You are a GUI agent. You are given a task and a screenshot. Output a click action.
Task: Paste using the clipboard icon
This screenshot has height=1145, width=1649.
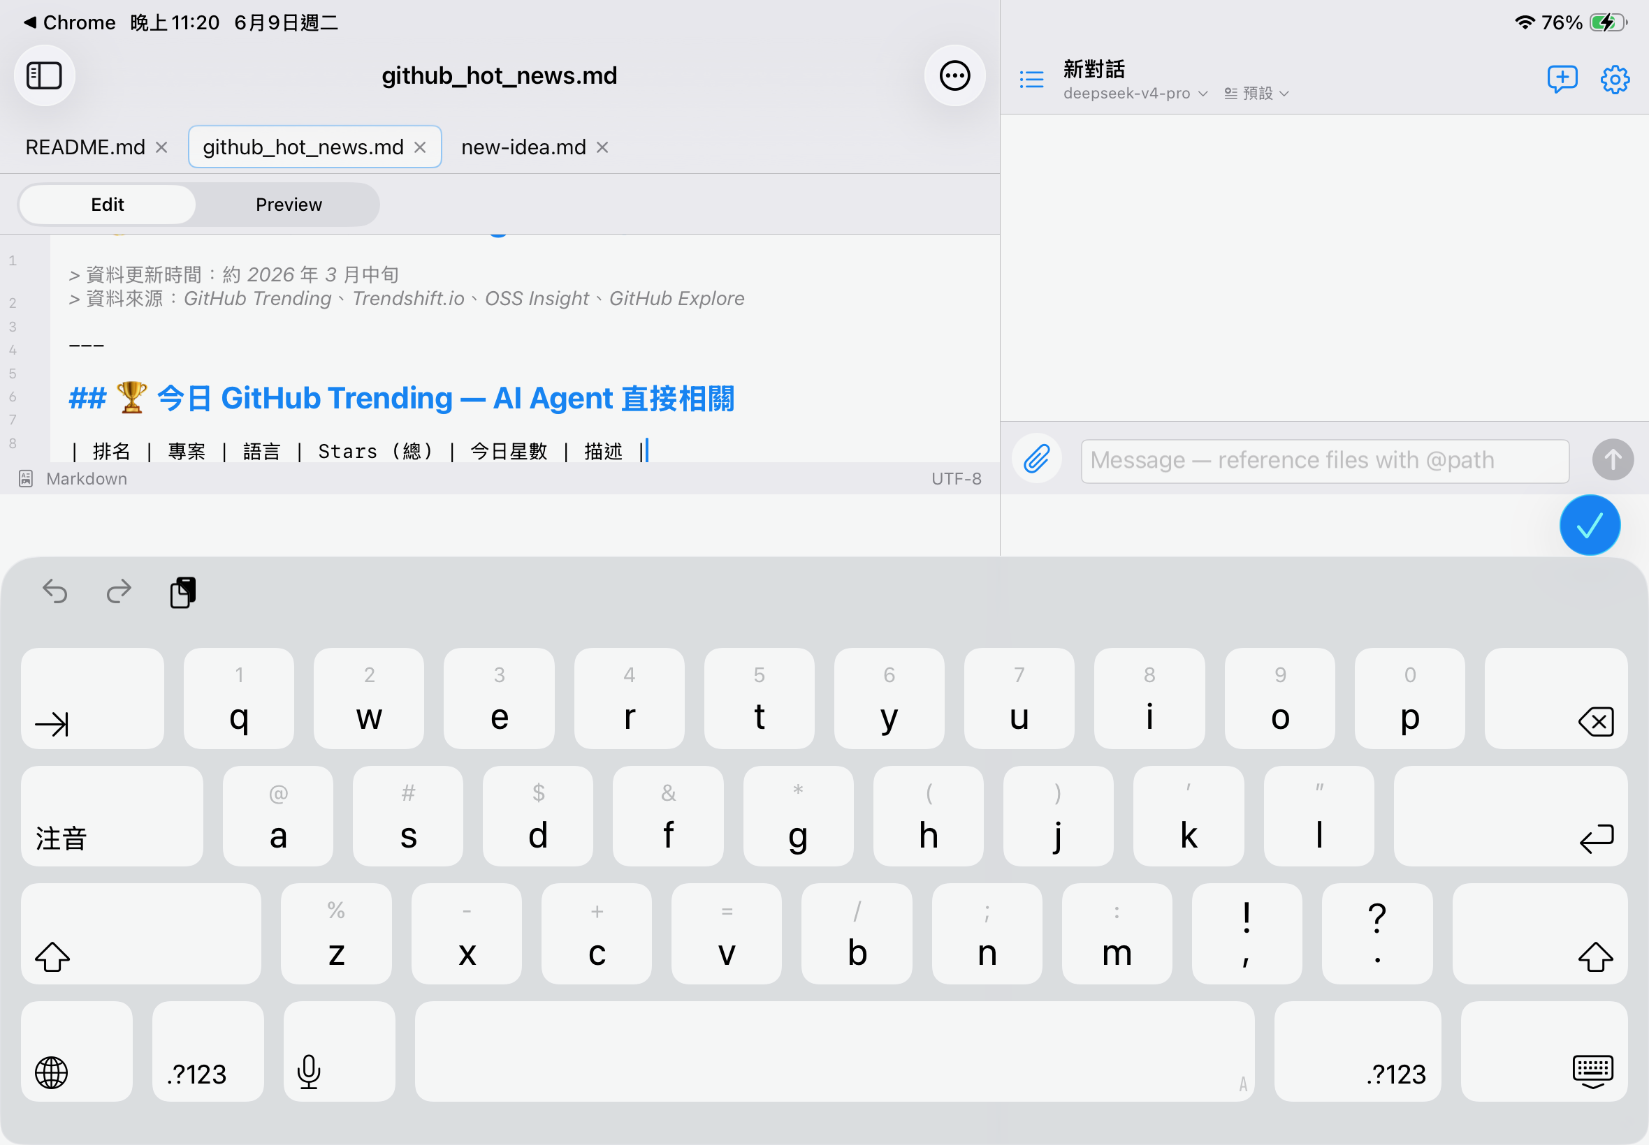point(183,593)
